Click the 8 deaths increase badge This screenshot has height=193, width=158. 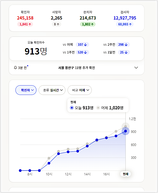point(56,24)
